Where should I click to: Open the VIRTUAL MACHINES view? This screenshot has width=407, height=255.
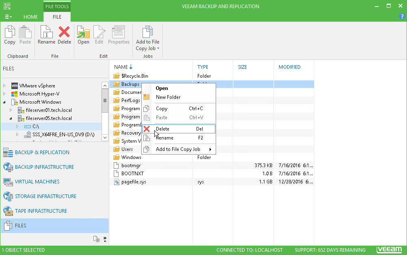pos(37,181)
